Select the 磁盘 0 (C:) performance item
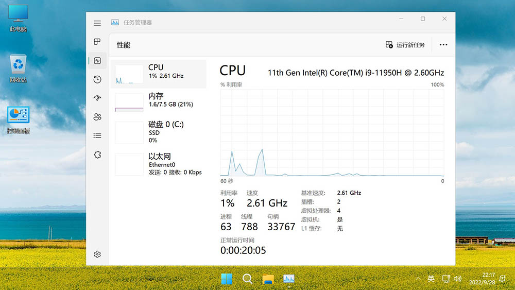Image resolution: width=515 pixels, height=290 pixels. click(159, 132)
